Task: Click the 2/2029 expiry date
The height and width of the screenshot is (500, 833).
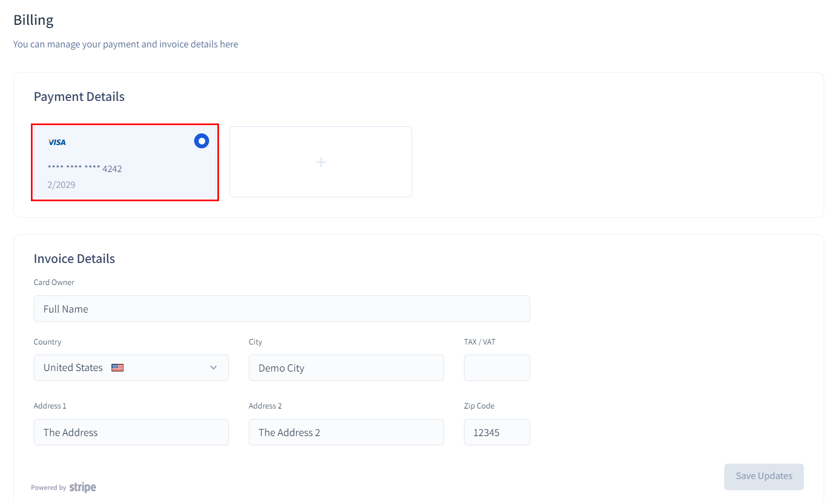Action: [x=61, y=185]
